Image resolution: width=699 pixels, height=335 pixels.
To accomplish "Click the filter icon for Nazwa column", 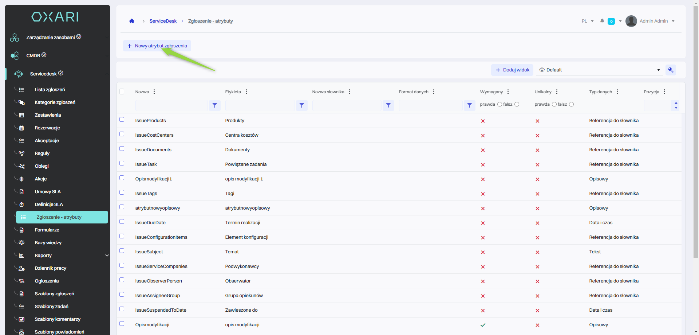I will pyautogui.click(x=215, y=105).
